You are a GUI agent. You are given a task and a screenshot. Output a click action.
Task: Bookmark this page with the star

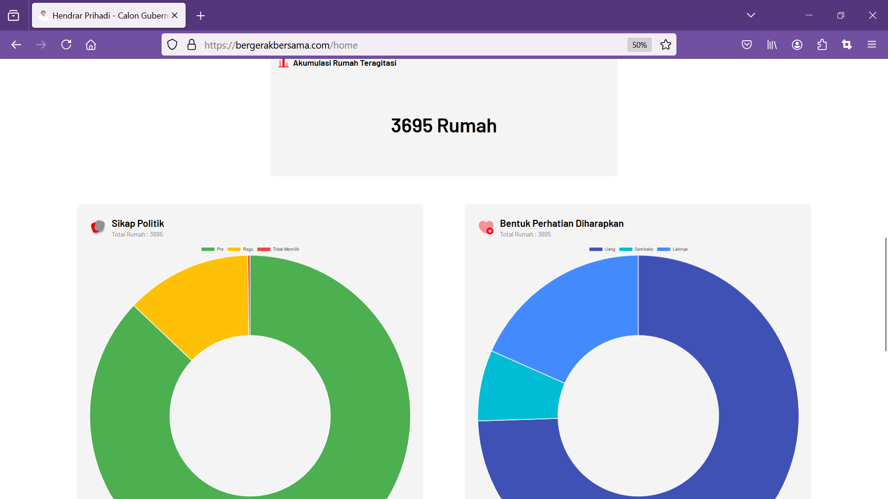(x=665, y=45)
